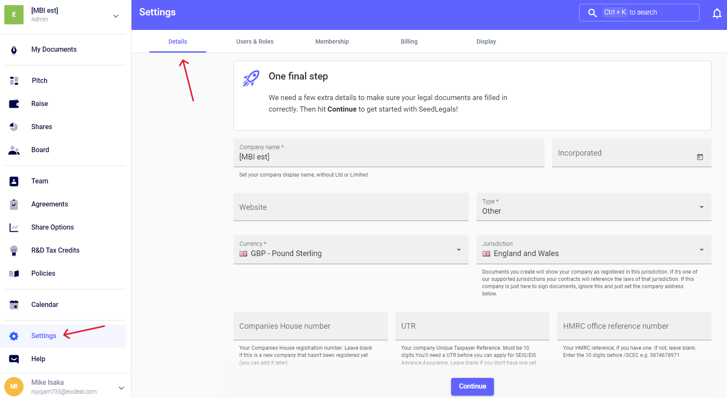Image resolution: width=727 pixels, height=398 pixels.
Task: Click the R&D Tax Credits lightbulb icon
Action: pos(14,251)
